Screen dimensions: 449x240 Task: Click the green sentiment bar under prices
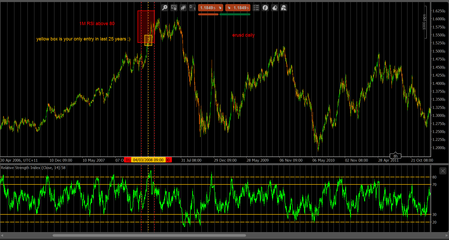(x=235, y=14)
